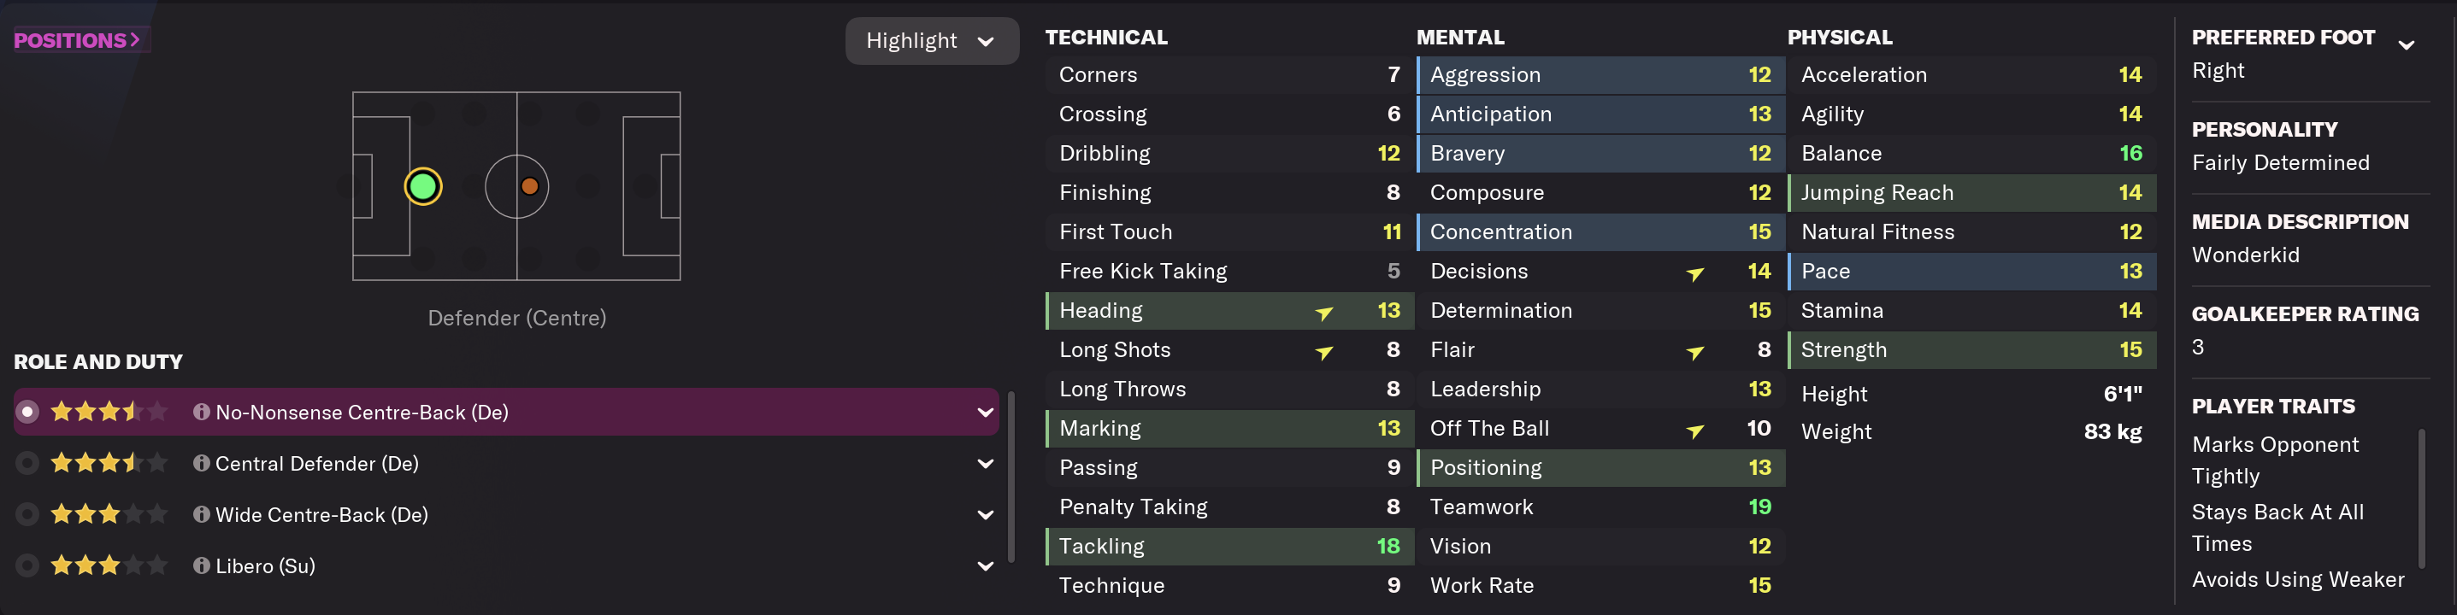Expand the No-Nonsense Centre-Back role details
The image size is (2457, 615).
[986, 412]
